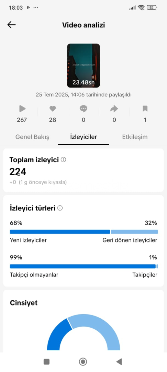Screen dimensions: 167x372
Task: Open the Etkileşim tab
Action: 135,137
